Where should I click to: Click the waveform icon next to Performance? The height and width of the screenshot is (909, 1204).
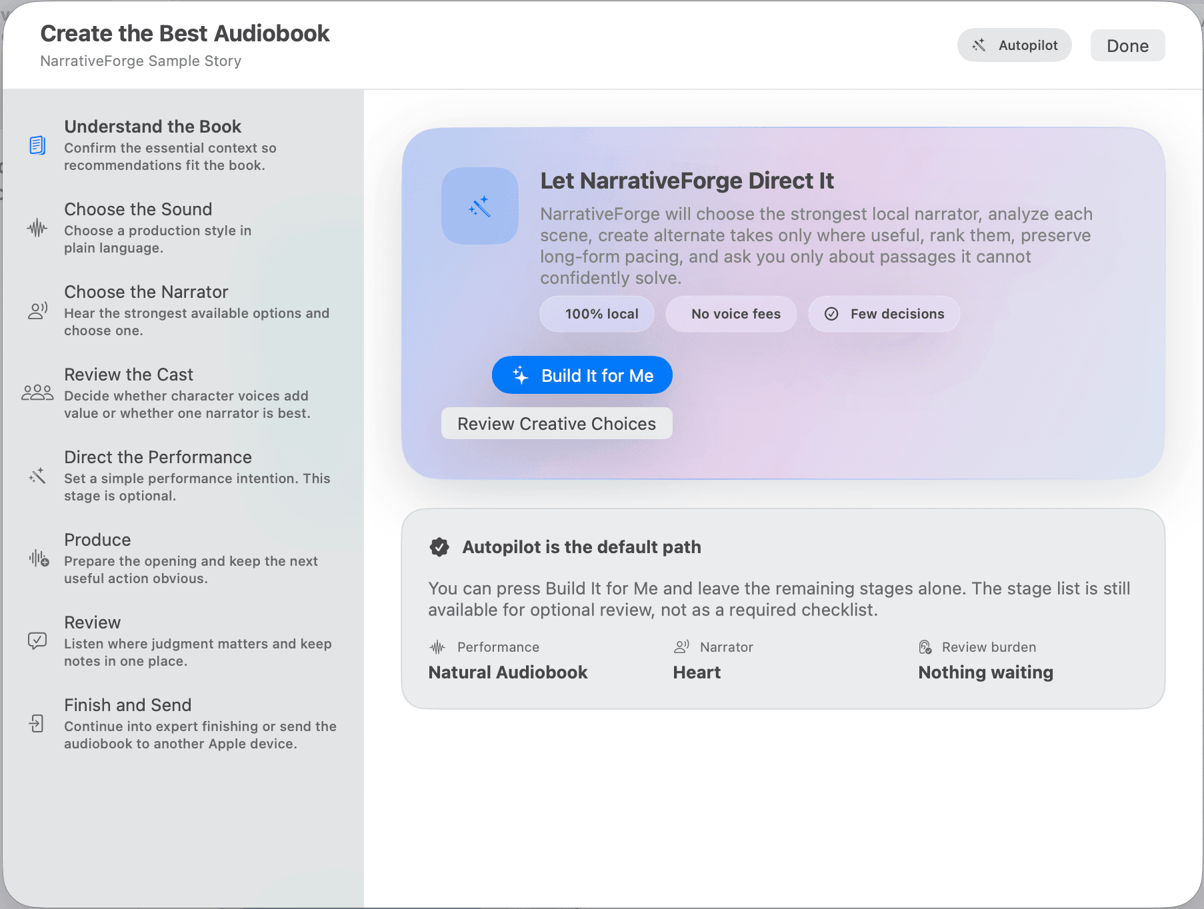(x=437, y=647)
